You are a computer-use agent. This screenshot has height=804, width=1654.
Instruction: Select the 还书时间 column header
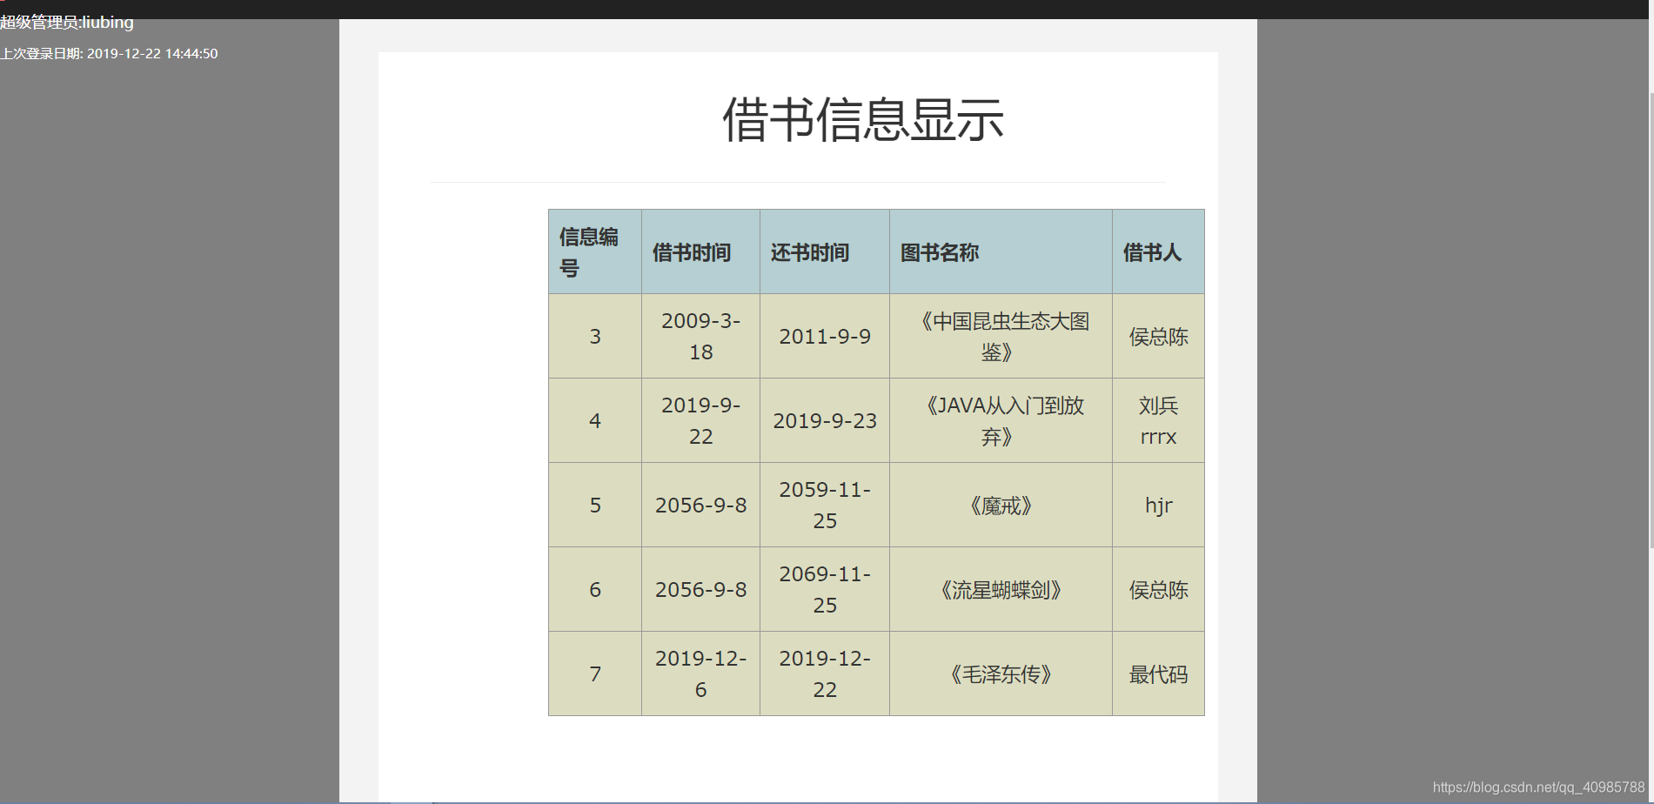[825, 251]
